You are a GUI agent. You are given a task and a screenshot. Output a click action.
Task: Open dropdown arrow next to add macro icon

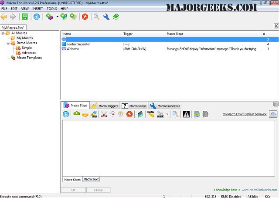(57, 17)
